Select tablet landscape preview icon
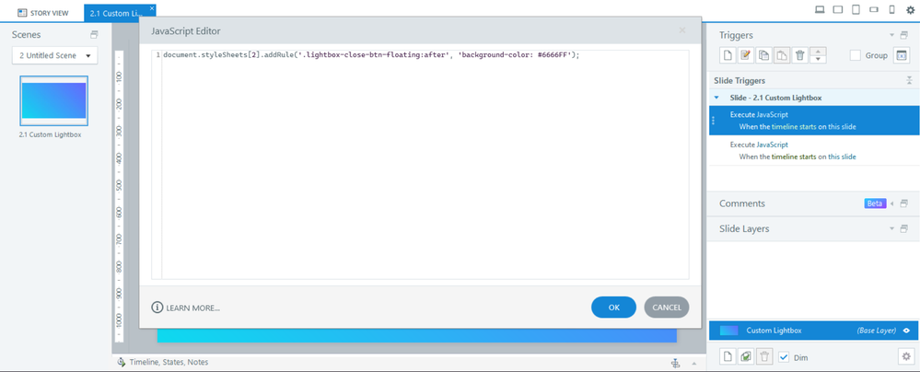920x372 pixels. click(x=838, y=9)
